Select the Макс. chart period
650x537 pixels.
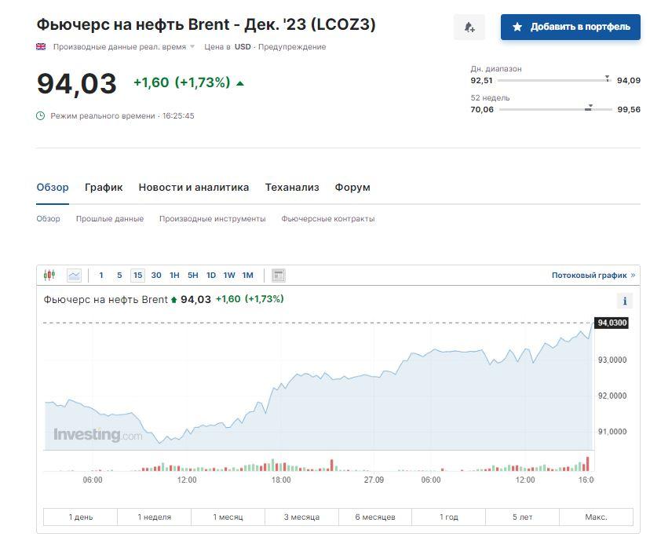point(596,517)
